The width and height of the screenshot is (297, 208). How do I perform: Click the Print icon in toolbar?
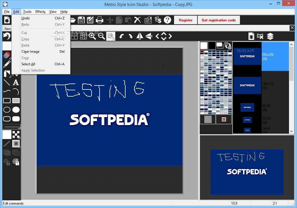[x=100, y=20]
